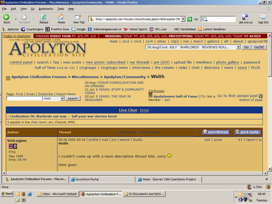Click the CivGroups Apolytoners group icon
Screen dimensions: 272x204
click(x=150, y=96)
